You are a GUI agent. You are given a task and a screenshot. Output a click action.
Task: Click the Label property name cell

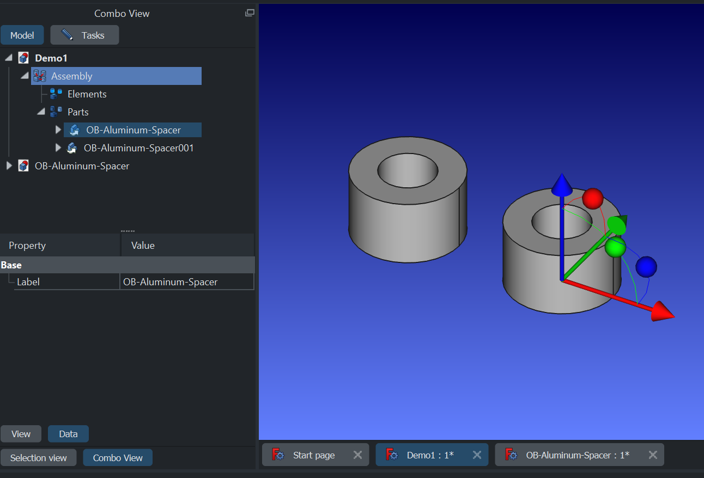(x=66, y=282)
